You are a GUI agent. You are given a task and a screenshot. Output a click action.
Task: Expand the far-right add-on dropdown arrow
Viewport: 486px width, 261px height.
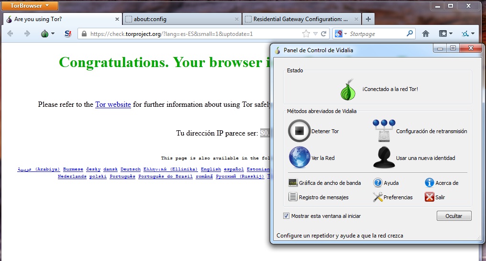click(x=473, y=34)
